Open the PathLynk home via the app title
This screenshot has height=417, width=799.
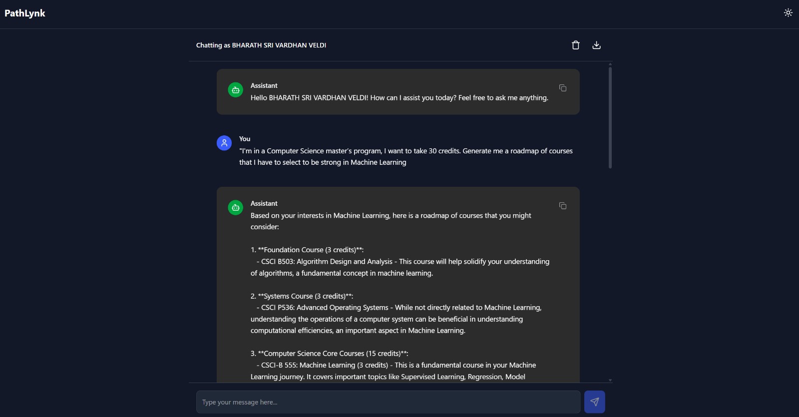click(24, 13)
